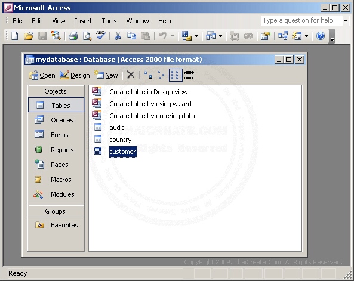Click the New button in database window
354x281 pixels.
pos(106,75)
